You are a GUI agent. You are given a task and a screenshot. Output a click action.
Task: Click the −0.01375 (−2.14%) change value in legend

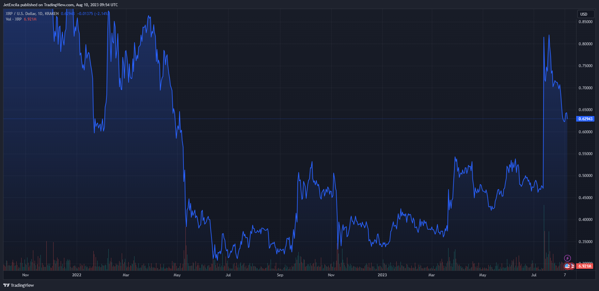point(92,14)
